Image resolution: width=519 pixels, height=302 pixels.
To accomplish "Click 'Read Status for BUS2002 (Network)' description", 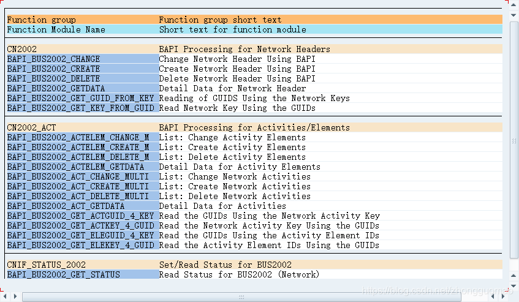I will coord(240,274).
